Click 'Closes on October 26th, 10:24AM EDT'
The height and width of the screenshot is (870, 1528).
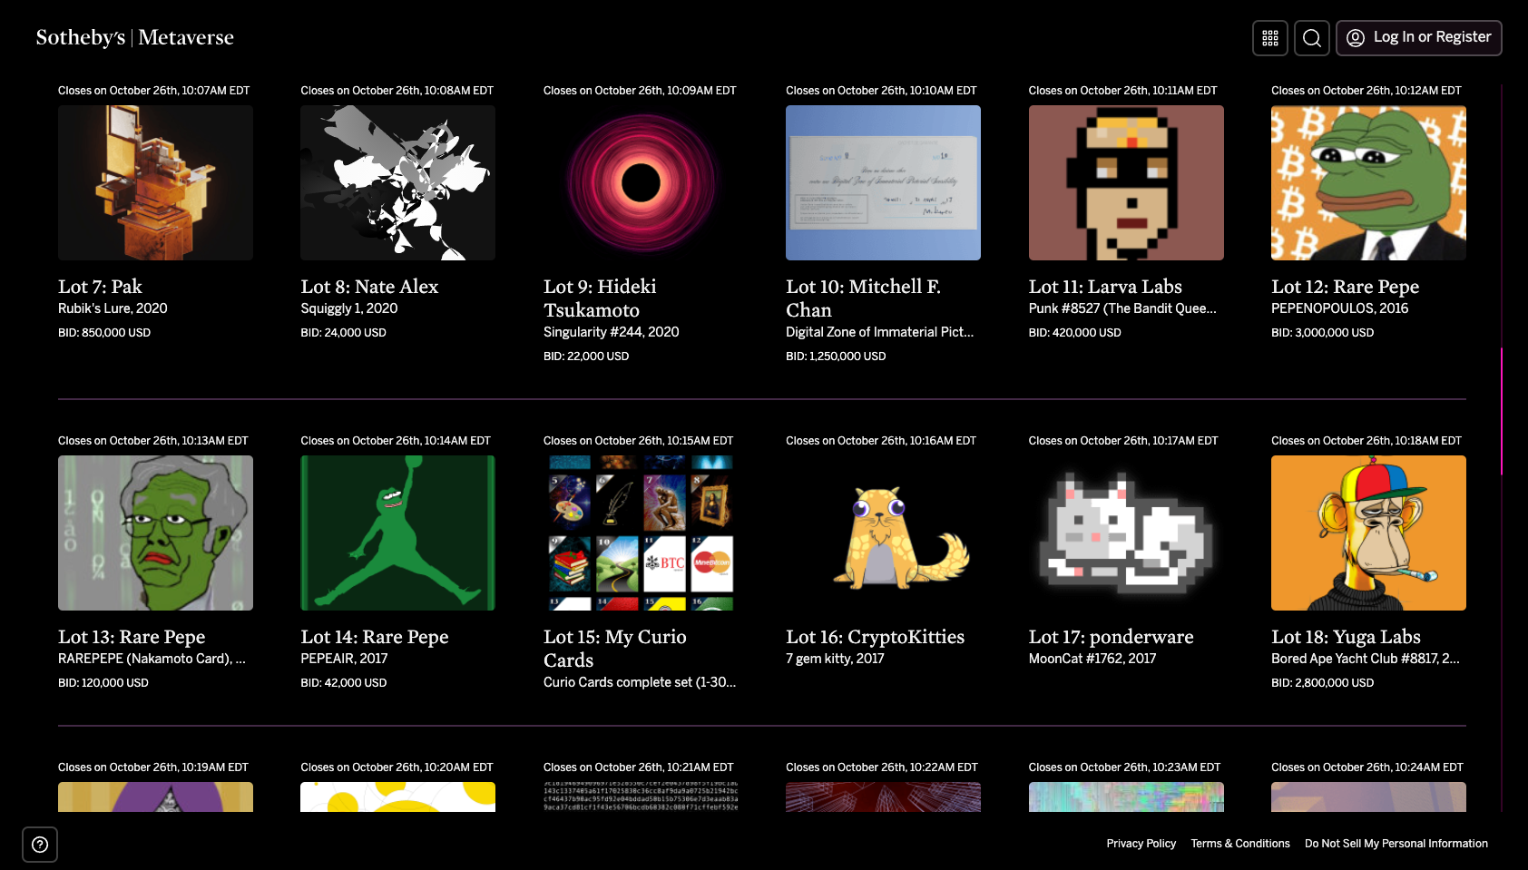1367,767
